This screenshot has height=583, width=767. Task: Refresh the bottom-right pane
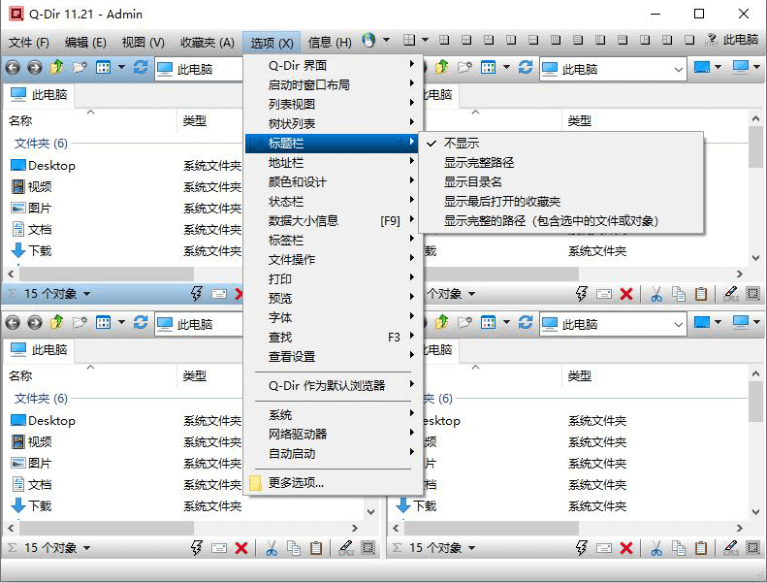[x=526, y=322]
